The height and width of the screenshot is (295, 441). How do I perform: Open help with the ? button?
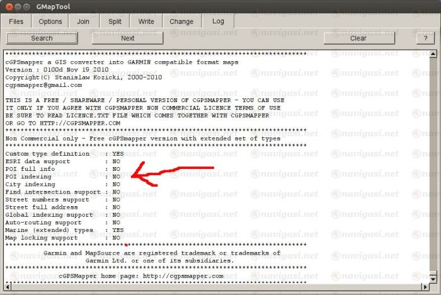[425, 38]
